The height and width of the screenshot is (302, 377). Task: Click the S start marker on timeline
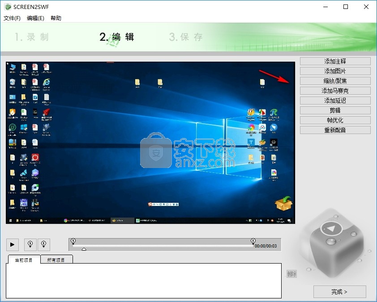point(73,241)
